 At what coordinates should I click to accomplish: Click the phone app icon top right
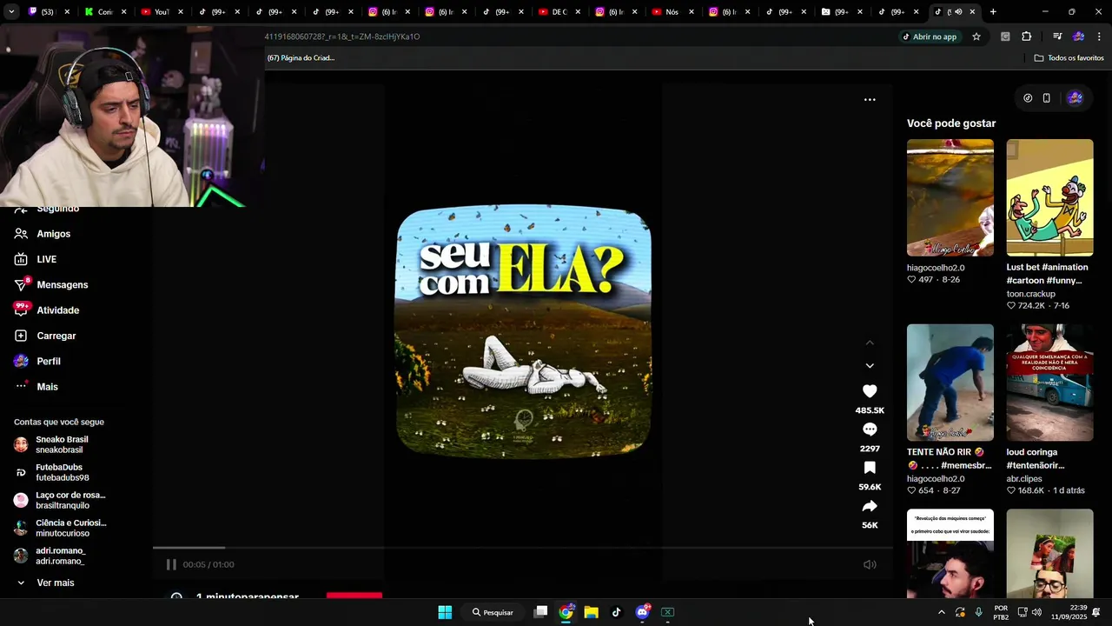coord(1047,98)
